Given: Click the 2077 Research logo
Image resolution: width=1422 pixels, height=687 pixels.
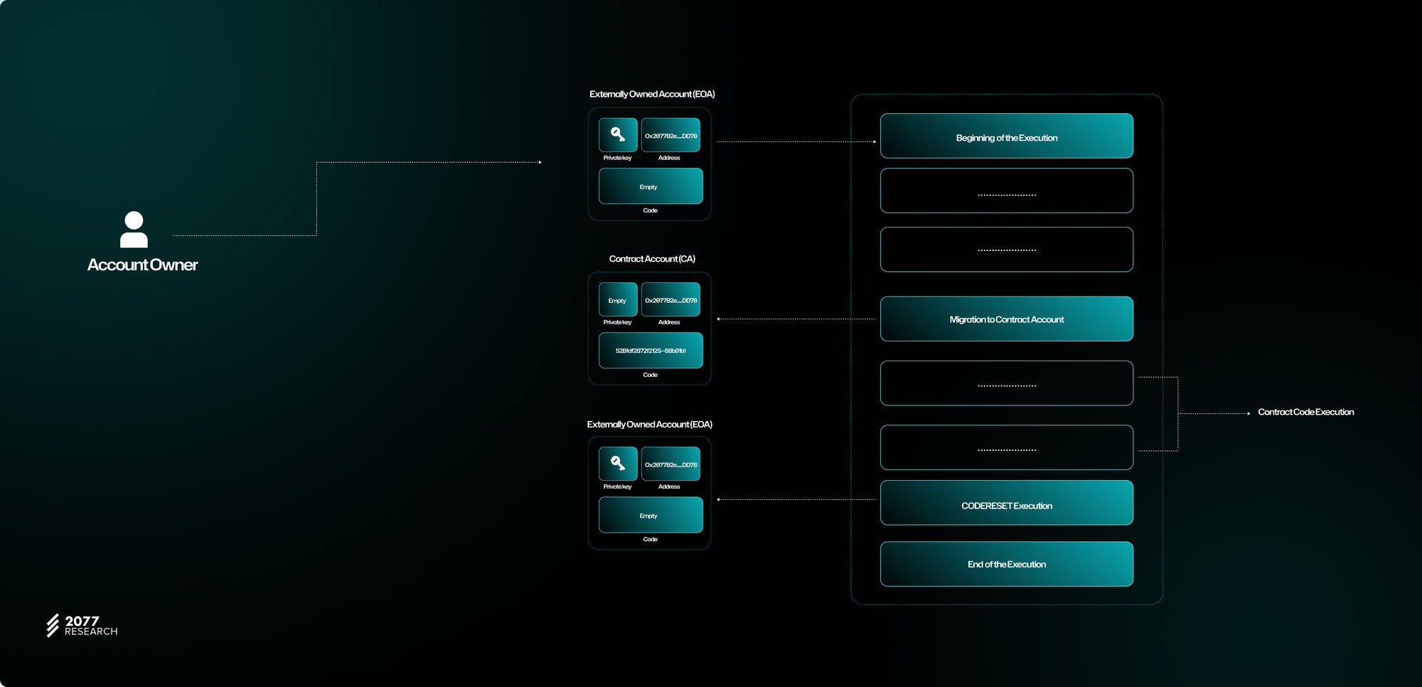Looking at the screenshot, I should (x=82, y=626).
